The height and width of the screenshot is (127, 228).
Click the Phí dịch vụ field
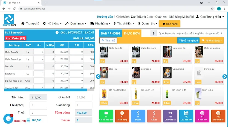(x=38, y=105)
